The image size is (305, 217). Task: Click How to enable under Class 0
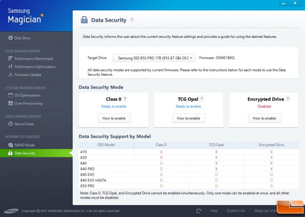pos(114,118)
